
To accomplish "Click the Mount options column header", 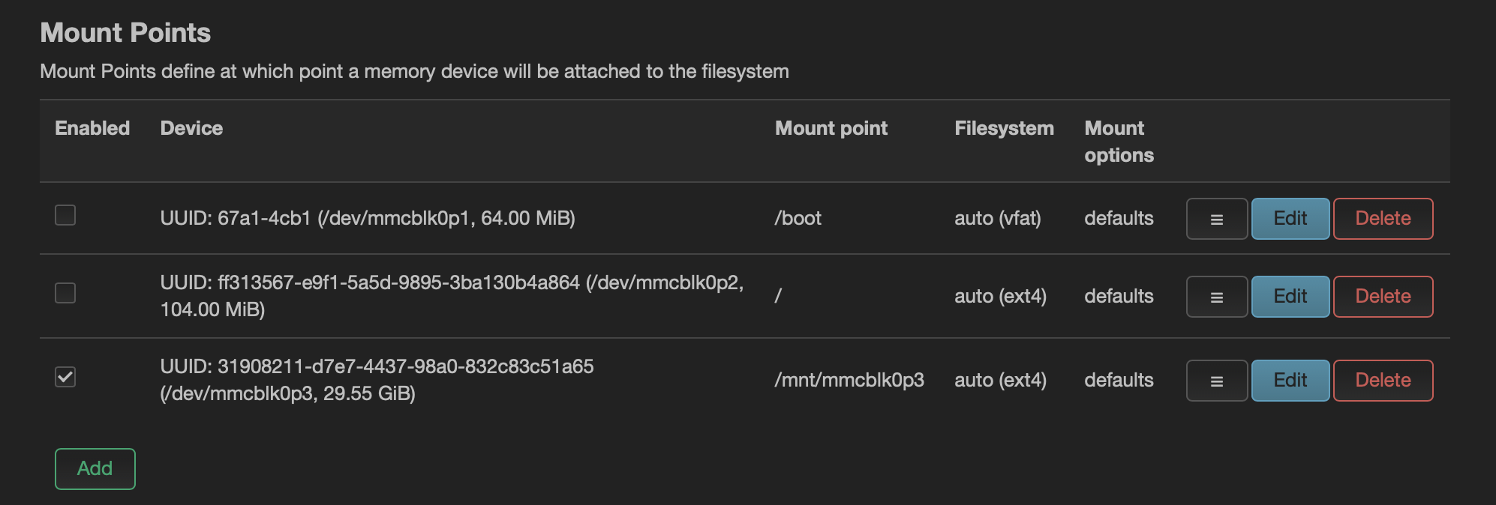I will (x=1118, y=142).
